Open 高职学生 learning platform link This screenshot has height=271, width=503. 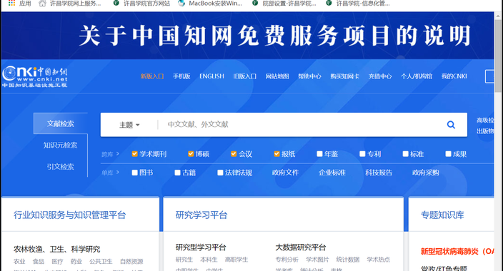pos(236,260)
